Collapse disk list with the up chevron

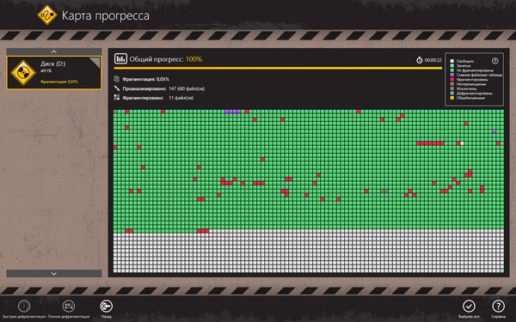[x=54, y=52]
